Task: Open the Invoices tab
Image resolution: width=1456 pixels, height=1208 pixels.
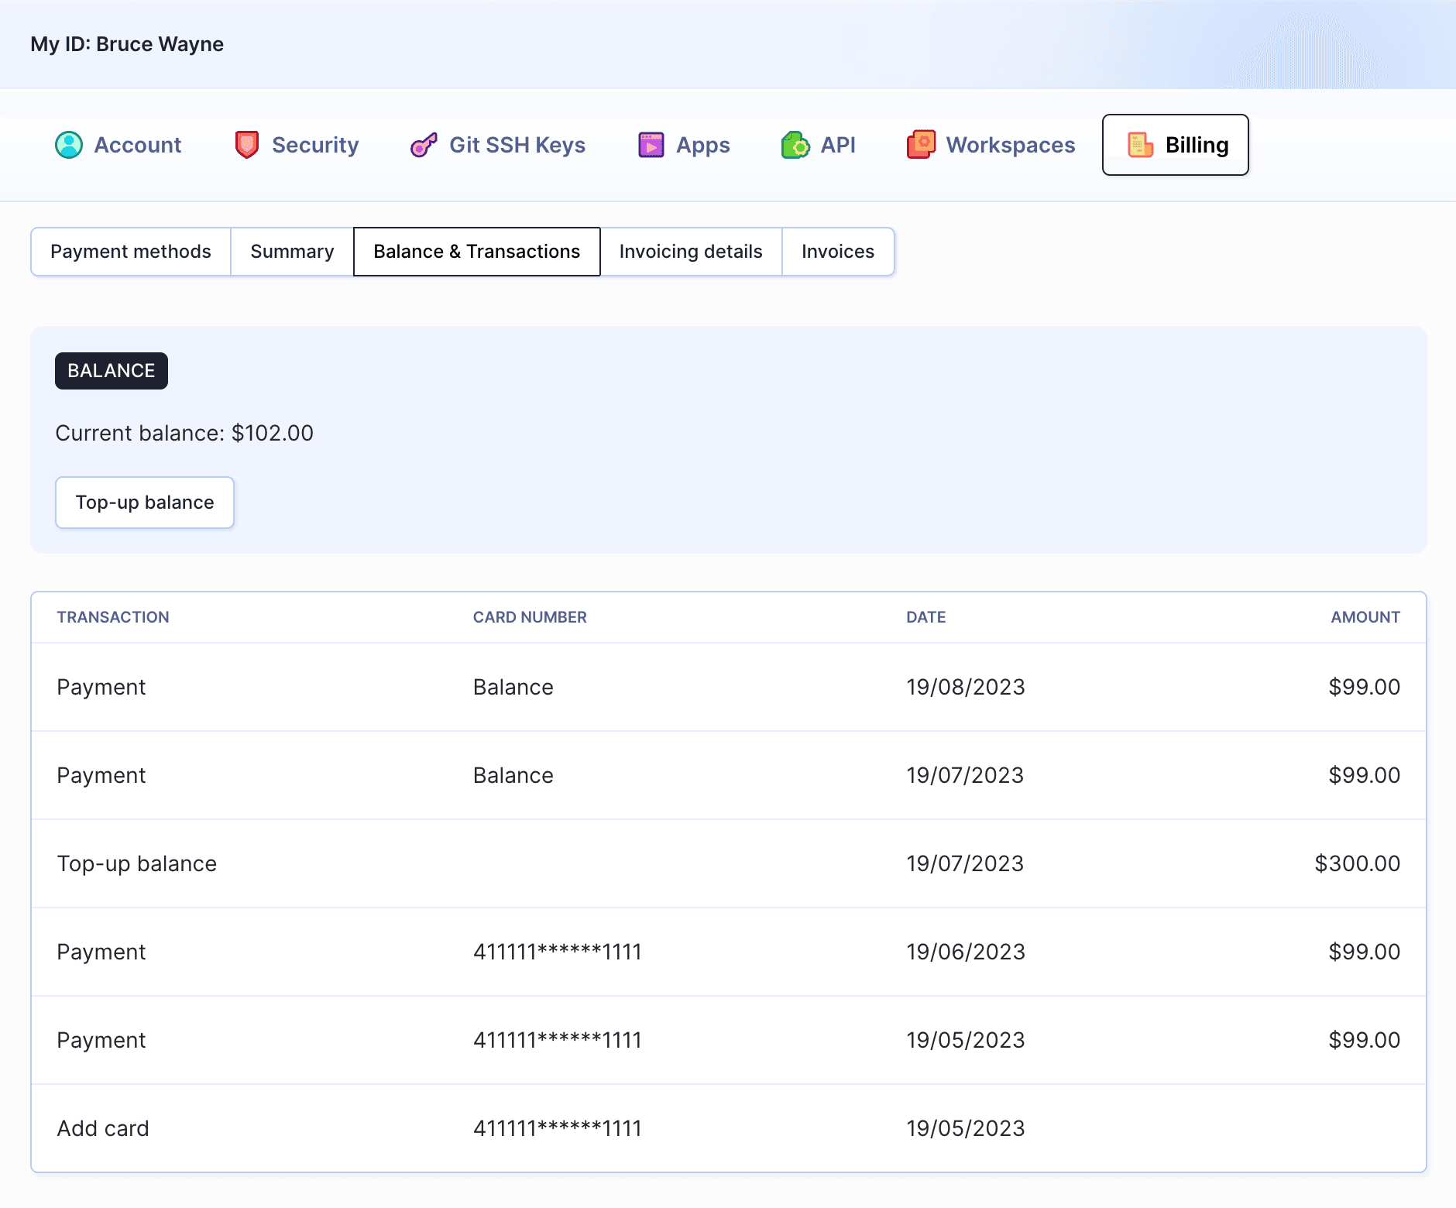Action: (x=837, y=252)
